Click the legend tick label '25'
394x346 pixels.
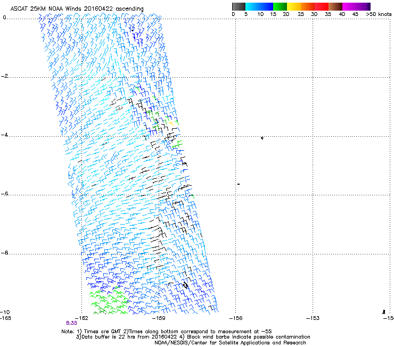pos(301,14)
